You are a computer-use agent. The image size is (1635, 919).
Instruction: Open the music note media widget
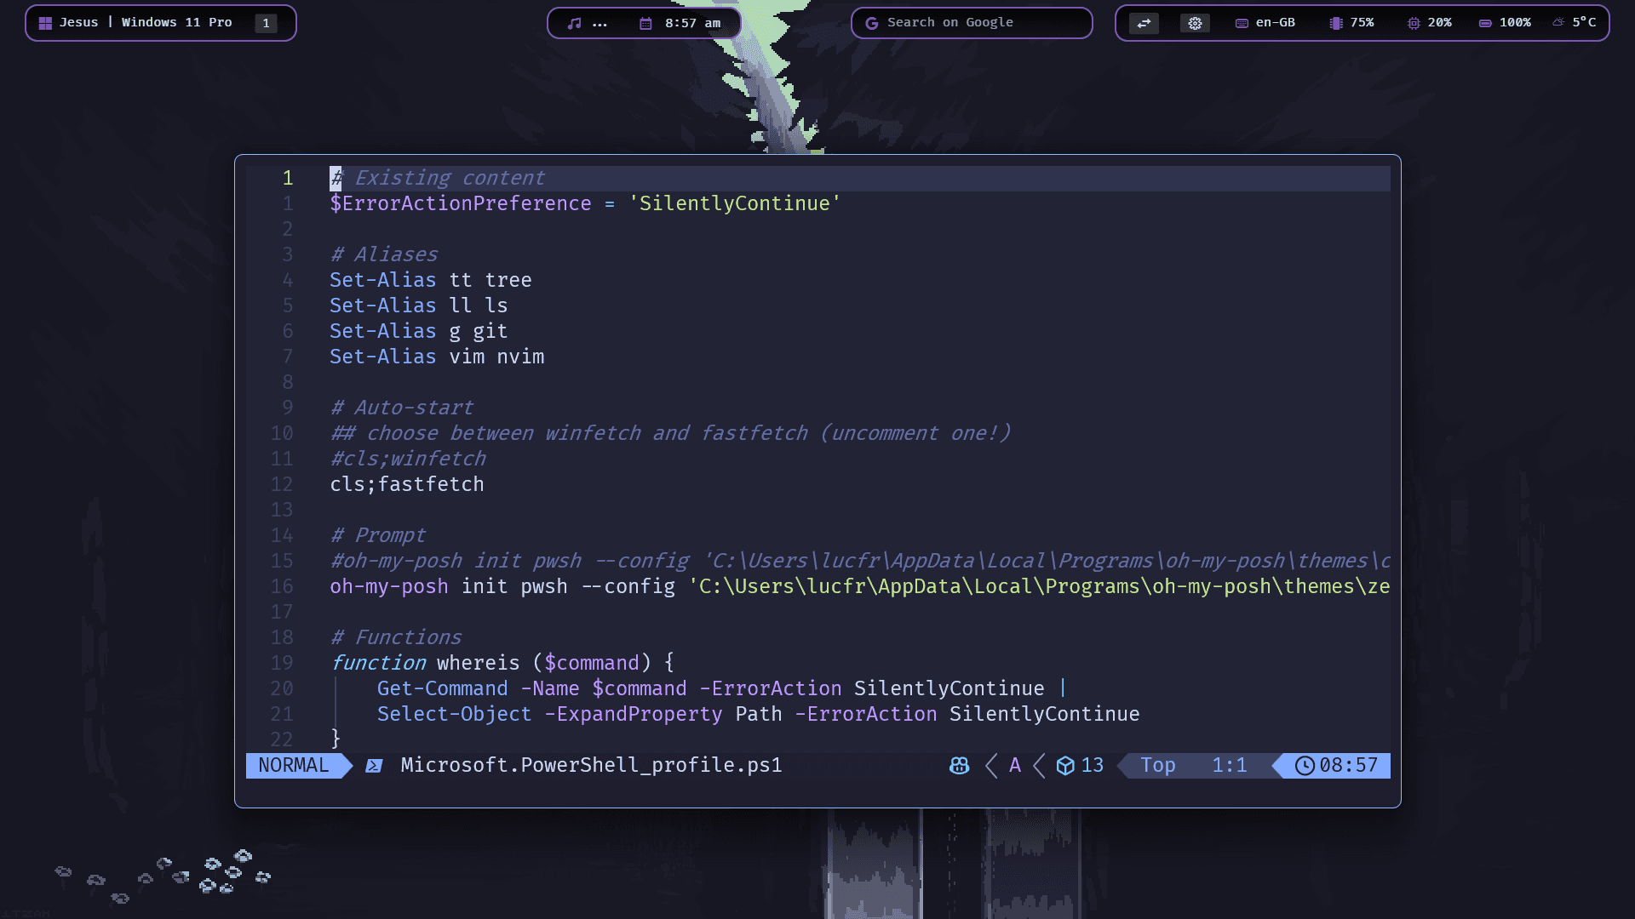[575, 23]
